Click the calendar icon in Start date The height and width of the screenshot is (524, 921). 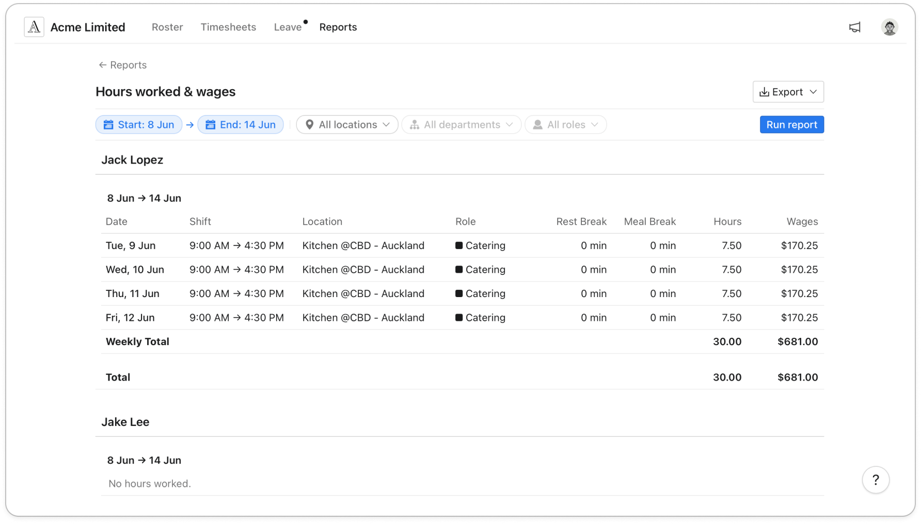coord(108,125)
